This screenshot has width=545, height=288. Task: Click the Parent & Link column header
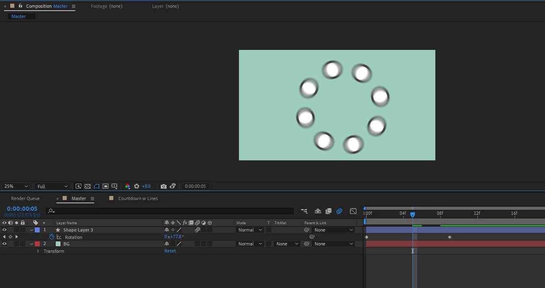click(x=315, y=223)
